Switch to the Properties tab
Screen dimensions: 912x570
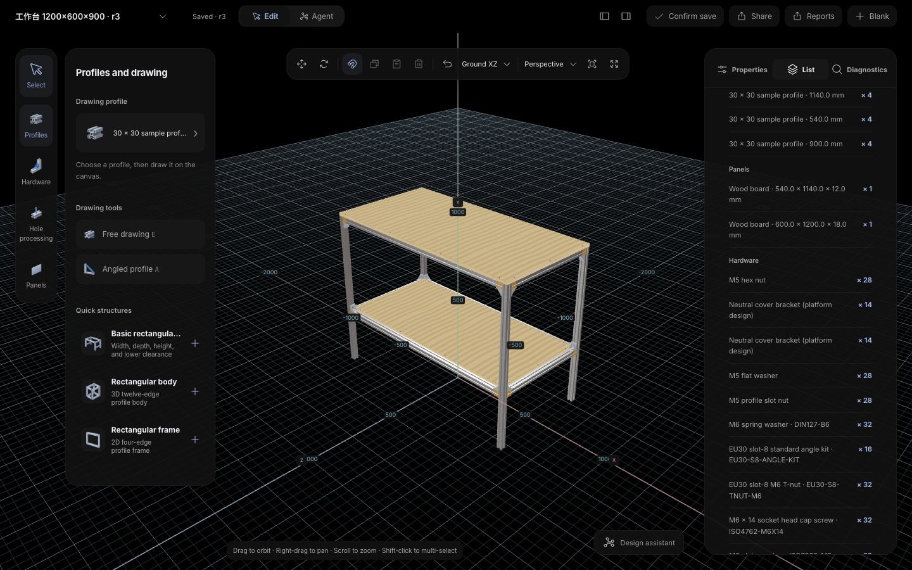tap(742, 70)
